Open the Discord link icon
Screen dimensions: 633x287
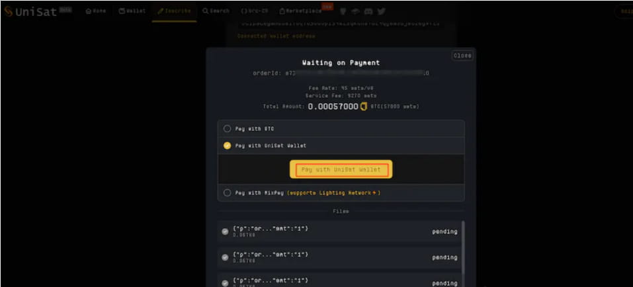[368, 11]
